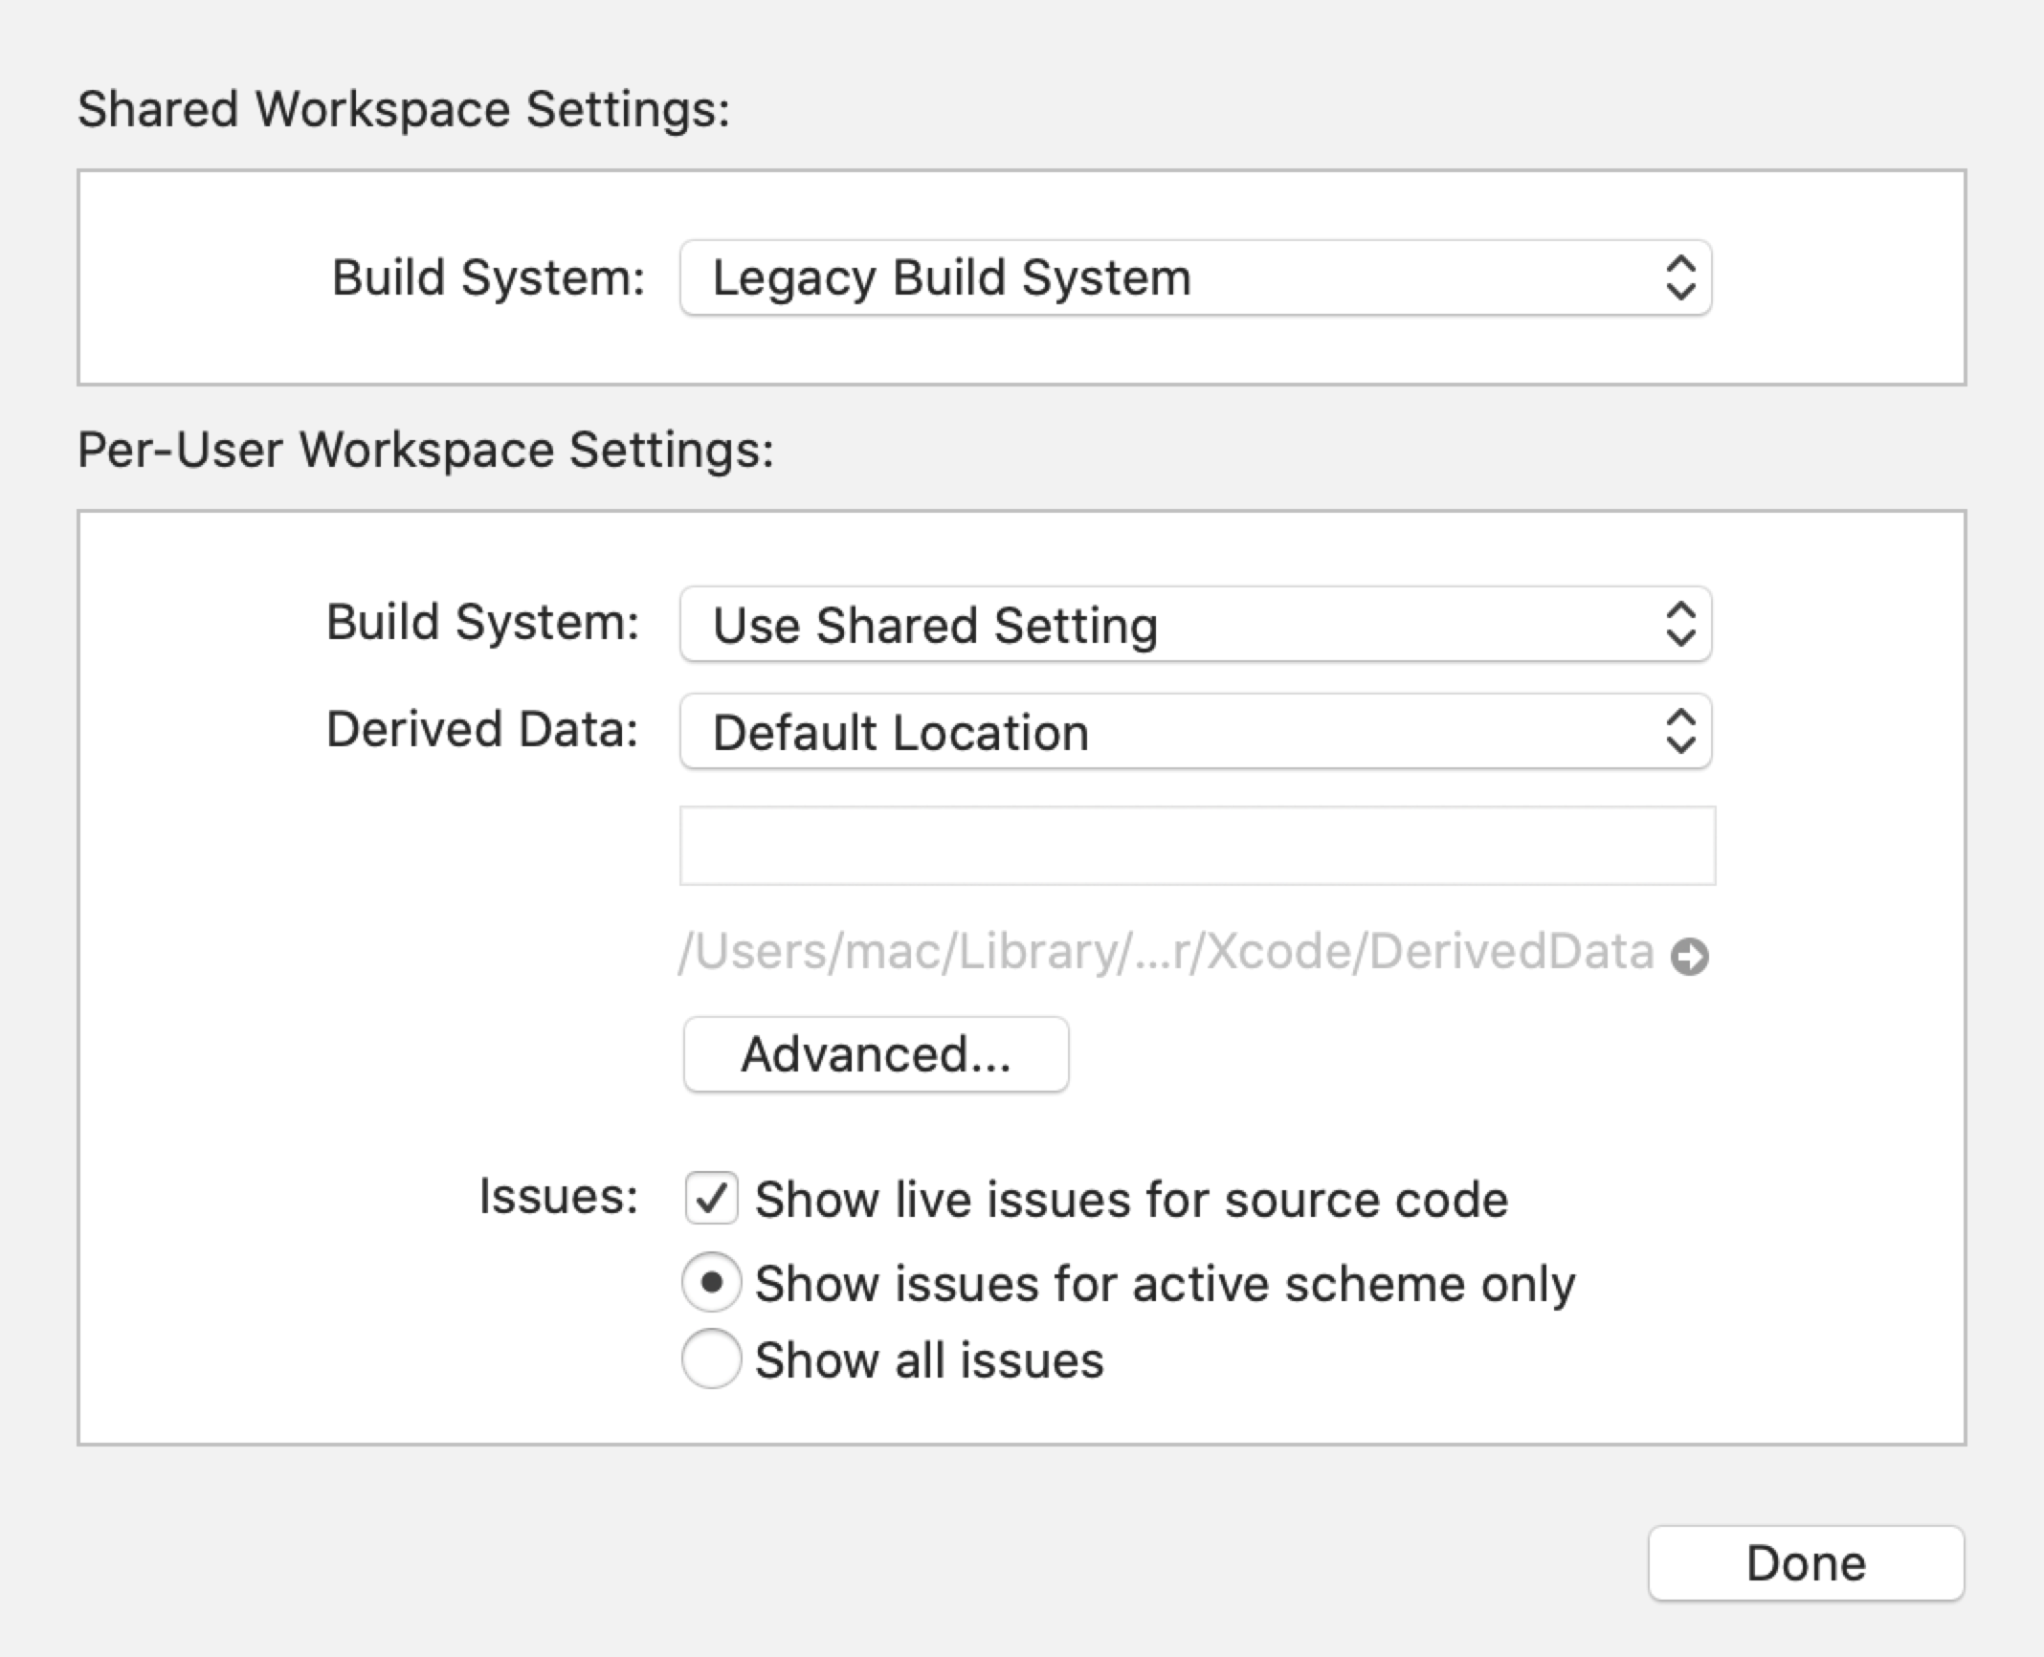Click chevrons on Legacy Build System popup
2044x1657 pixels.
coord(1680,278)
